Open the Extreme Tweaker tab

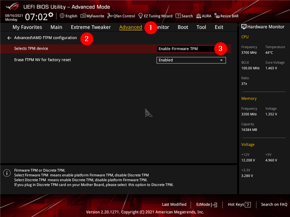click(91, 27)
